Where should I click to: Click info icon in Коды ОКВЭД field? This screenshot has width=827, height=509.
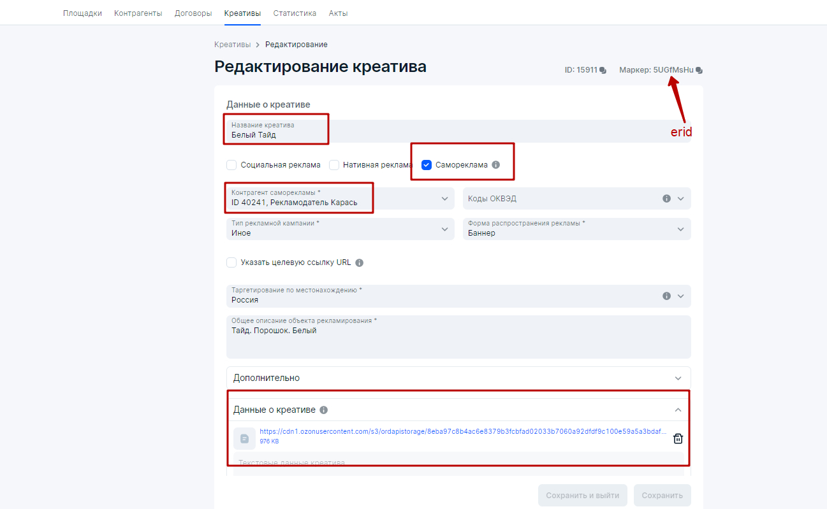click(x=666, y=199)
